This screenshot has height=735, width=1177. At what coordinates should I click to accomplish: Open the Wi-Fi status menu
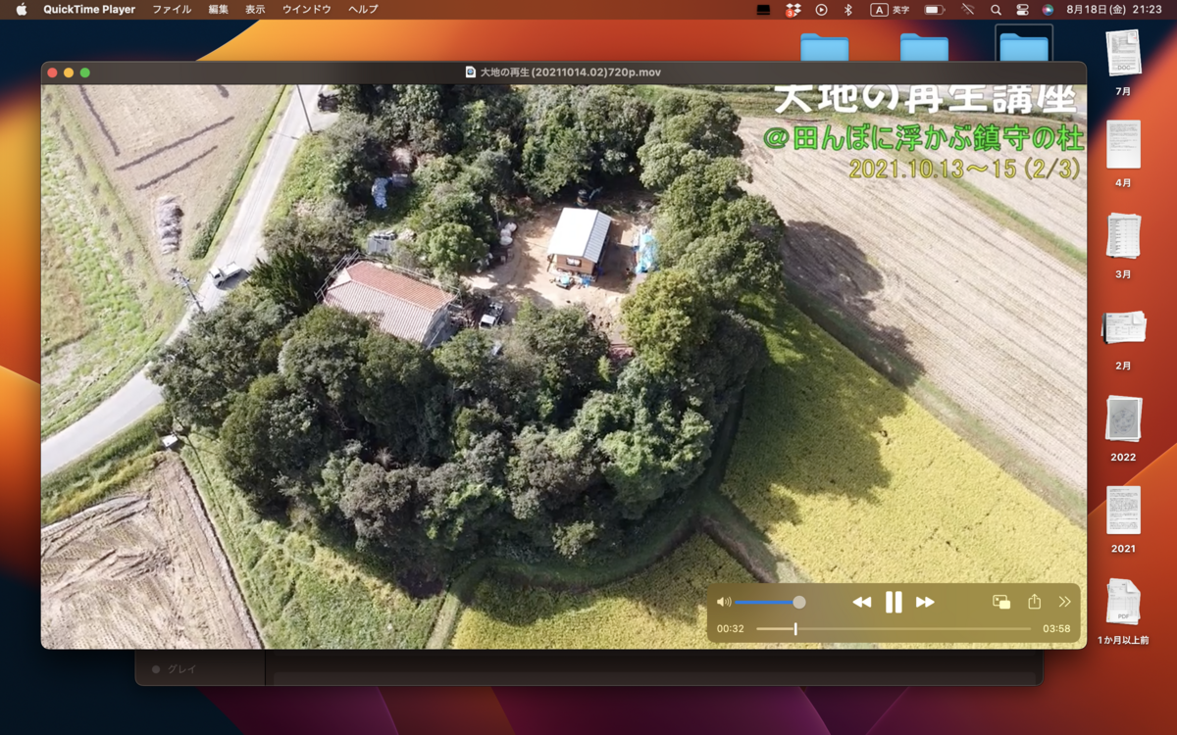coord(967,9)
